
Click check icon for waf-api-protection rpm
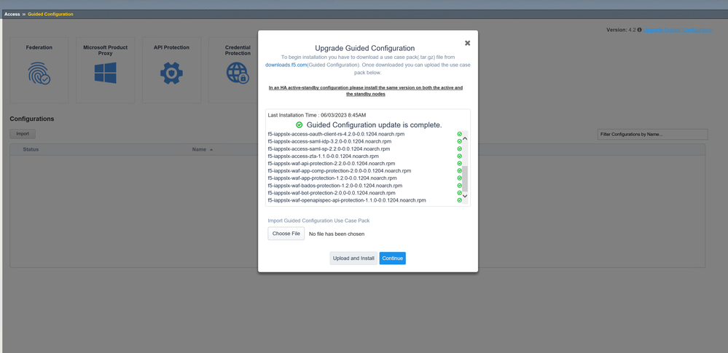pyautogui.click(x=459, y=163)
